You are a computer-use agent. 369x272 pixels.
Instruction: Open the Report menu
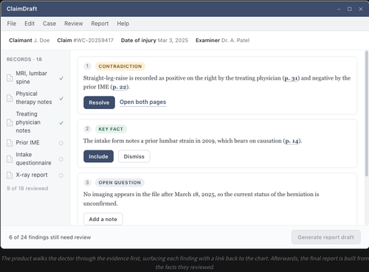pos(100,24)
